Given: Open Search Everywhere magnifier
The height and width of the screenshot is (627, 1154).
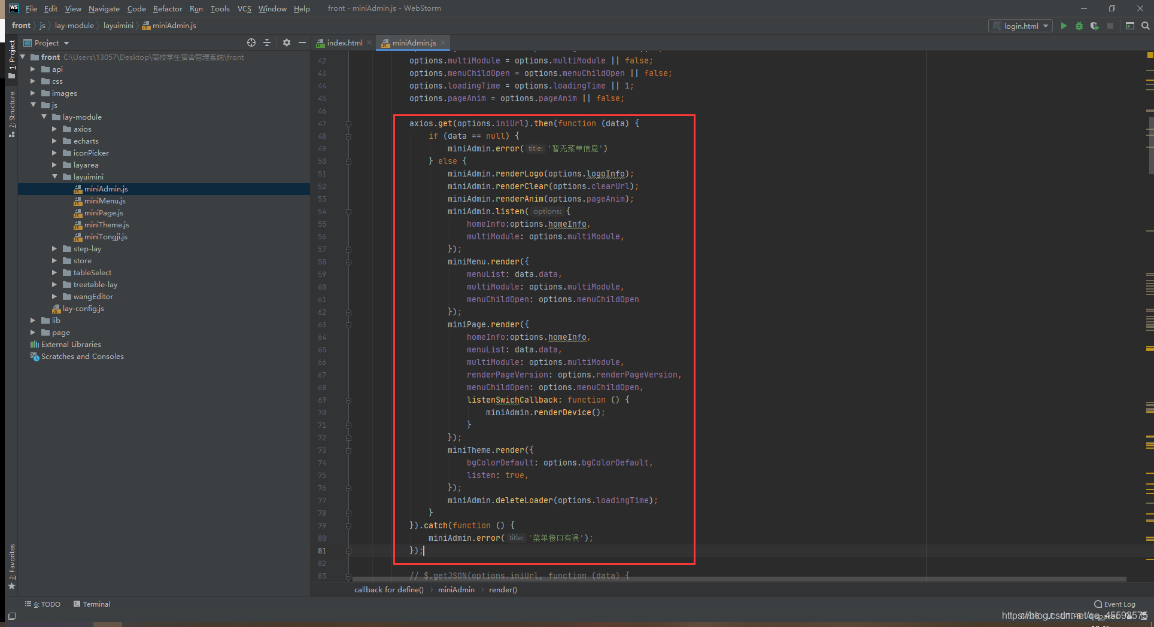Looking at the screenshot, I should [x=1146, y=26].
